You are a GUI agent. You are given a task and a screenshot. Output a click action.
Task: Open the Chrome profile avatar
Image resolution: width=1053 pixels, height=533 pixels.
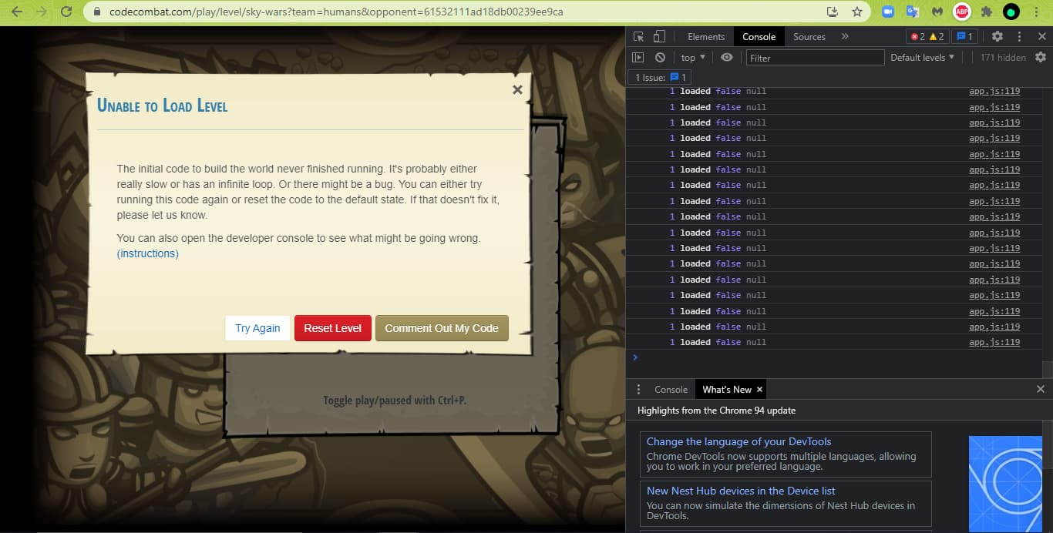tap(1011, 12)
